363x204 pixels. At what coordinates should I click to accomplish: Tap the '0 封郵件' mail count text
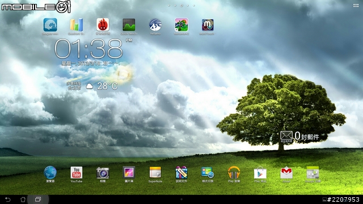(307, 136)
